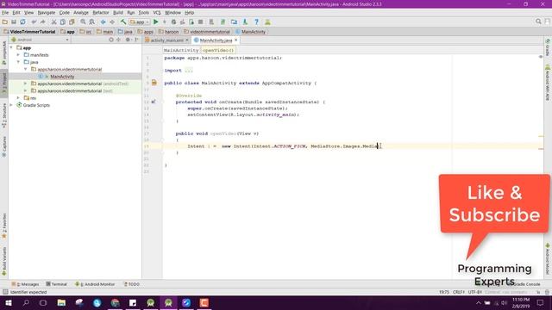Click scroll-from-source target icon in project panel
This screenshot has width=552, height=310.
[x=111, y=40]
